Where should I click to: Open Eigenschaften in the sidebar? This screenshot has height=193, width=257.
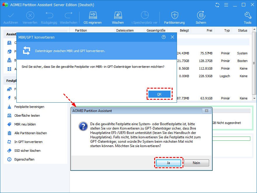(24, 159)
